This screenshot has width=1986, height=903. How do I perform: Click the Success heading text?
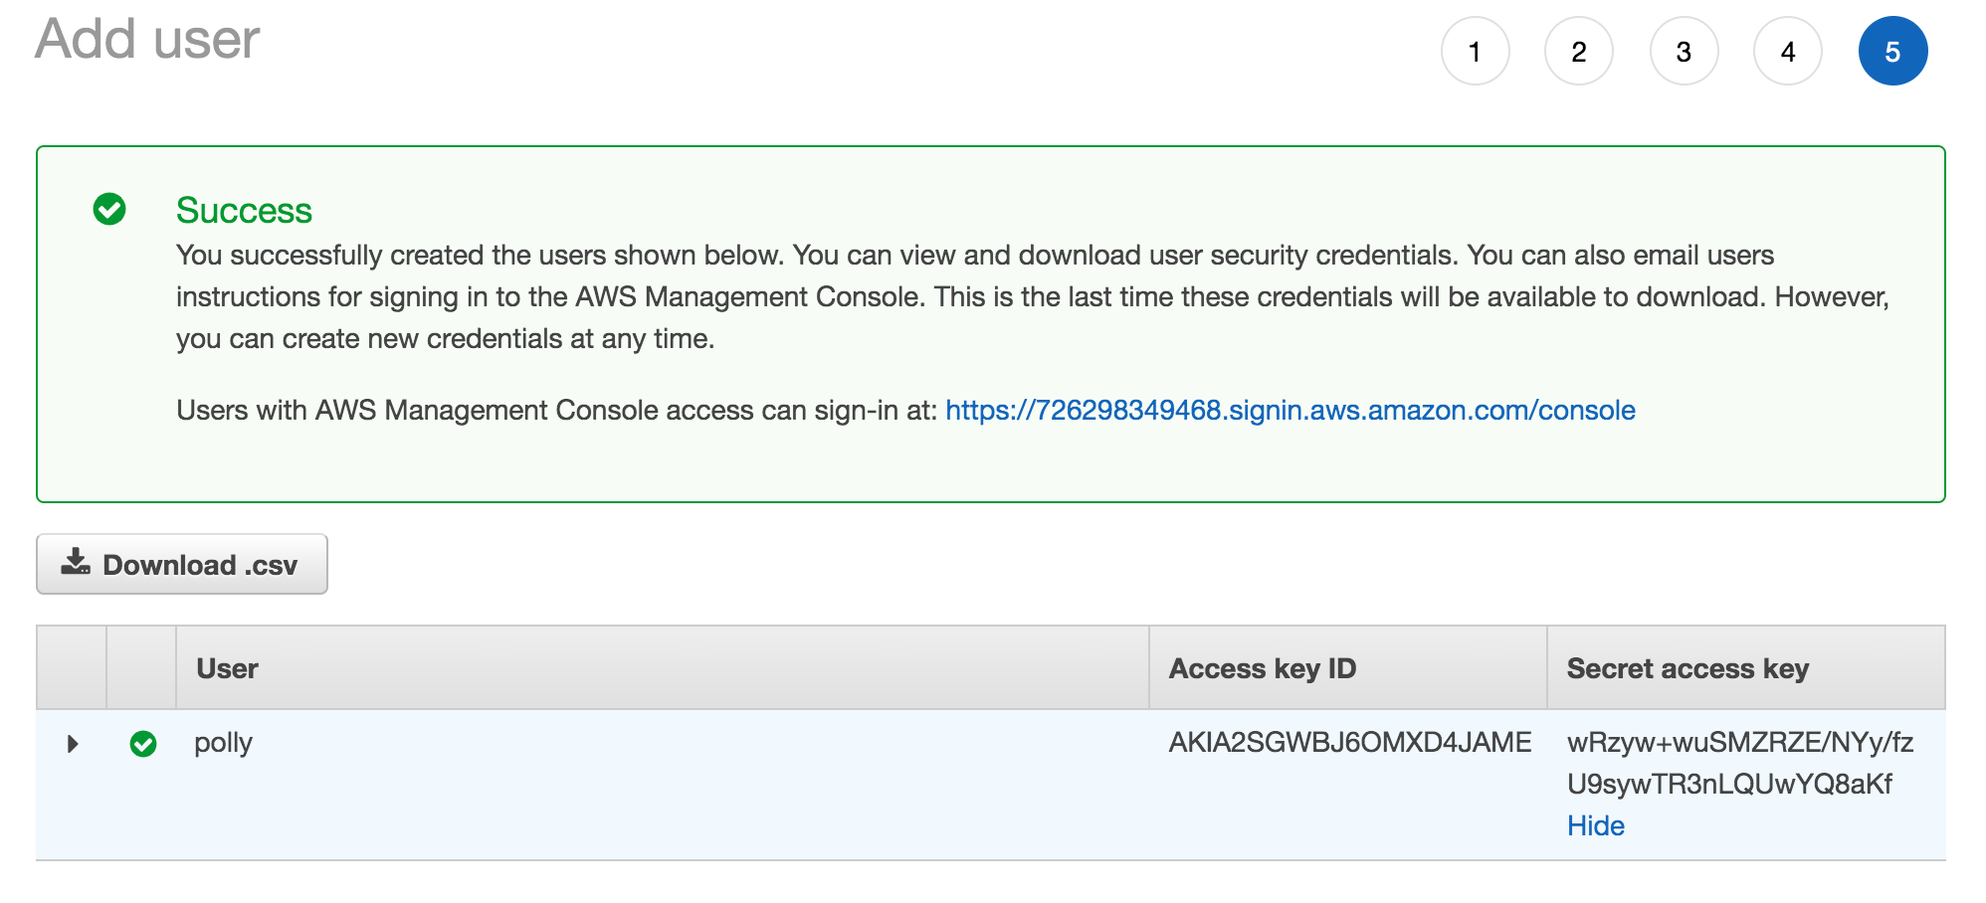click(x=244, y=211)
